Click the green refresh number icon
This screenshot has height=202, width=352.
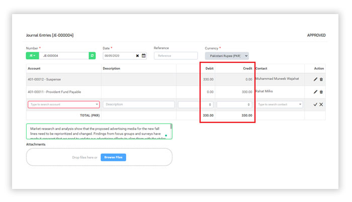click(92, 56)
